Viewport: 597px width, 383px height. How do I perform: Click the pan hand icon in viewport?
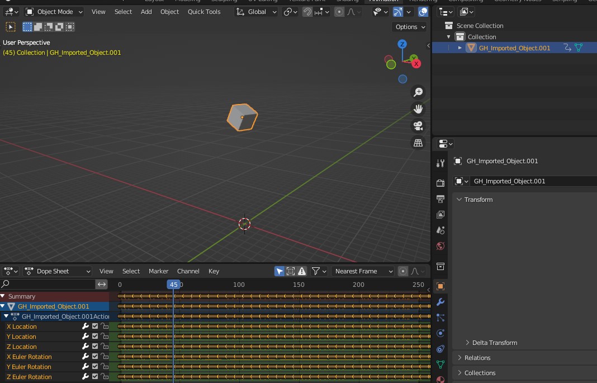pyautogui.click(x=418, y=109)
